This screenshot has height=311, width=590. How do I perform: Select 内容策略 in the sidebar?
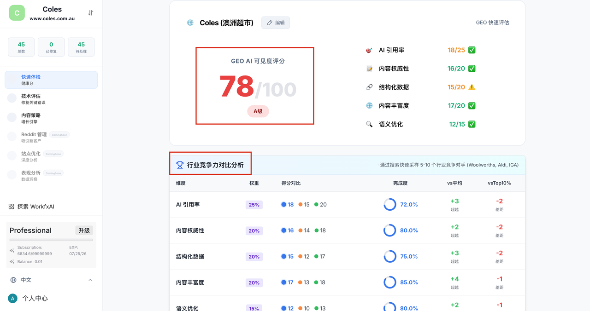[31, 118]
